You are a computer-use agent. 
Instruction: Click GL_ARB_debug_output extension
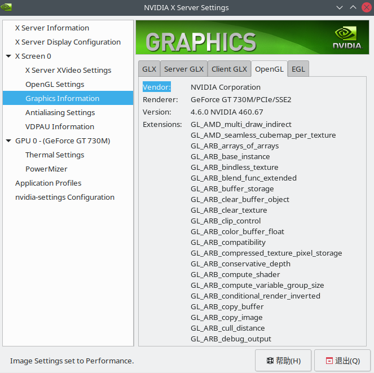click(231, 339)
